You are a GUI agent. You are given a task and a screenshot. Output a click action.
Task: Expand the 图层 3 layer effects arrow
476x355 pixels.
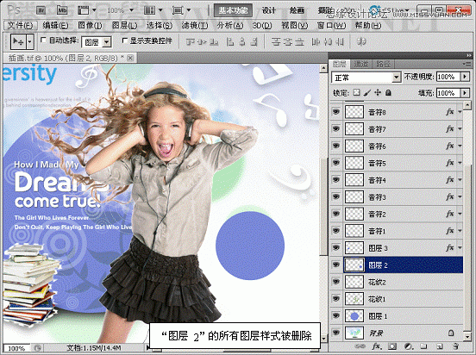click(460, 248)
